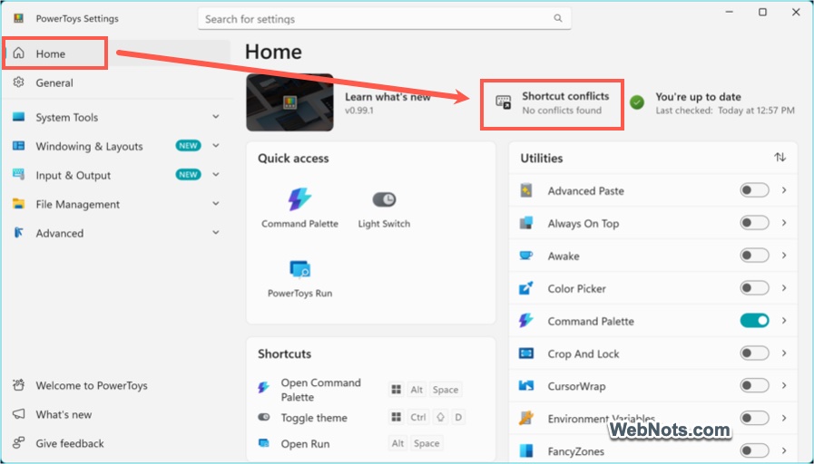Click the search magnifier icon
814x464 pixels.
pyautogui.click(x=557, y=19)
